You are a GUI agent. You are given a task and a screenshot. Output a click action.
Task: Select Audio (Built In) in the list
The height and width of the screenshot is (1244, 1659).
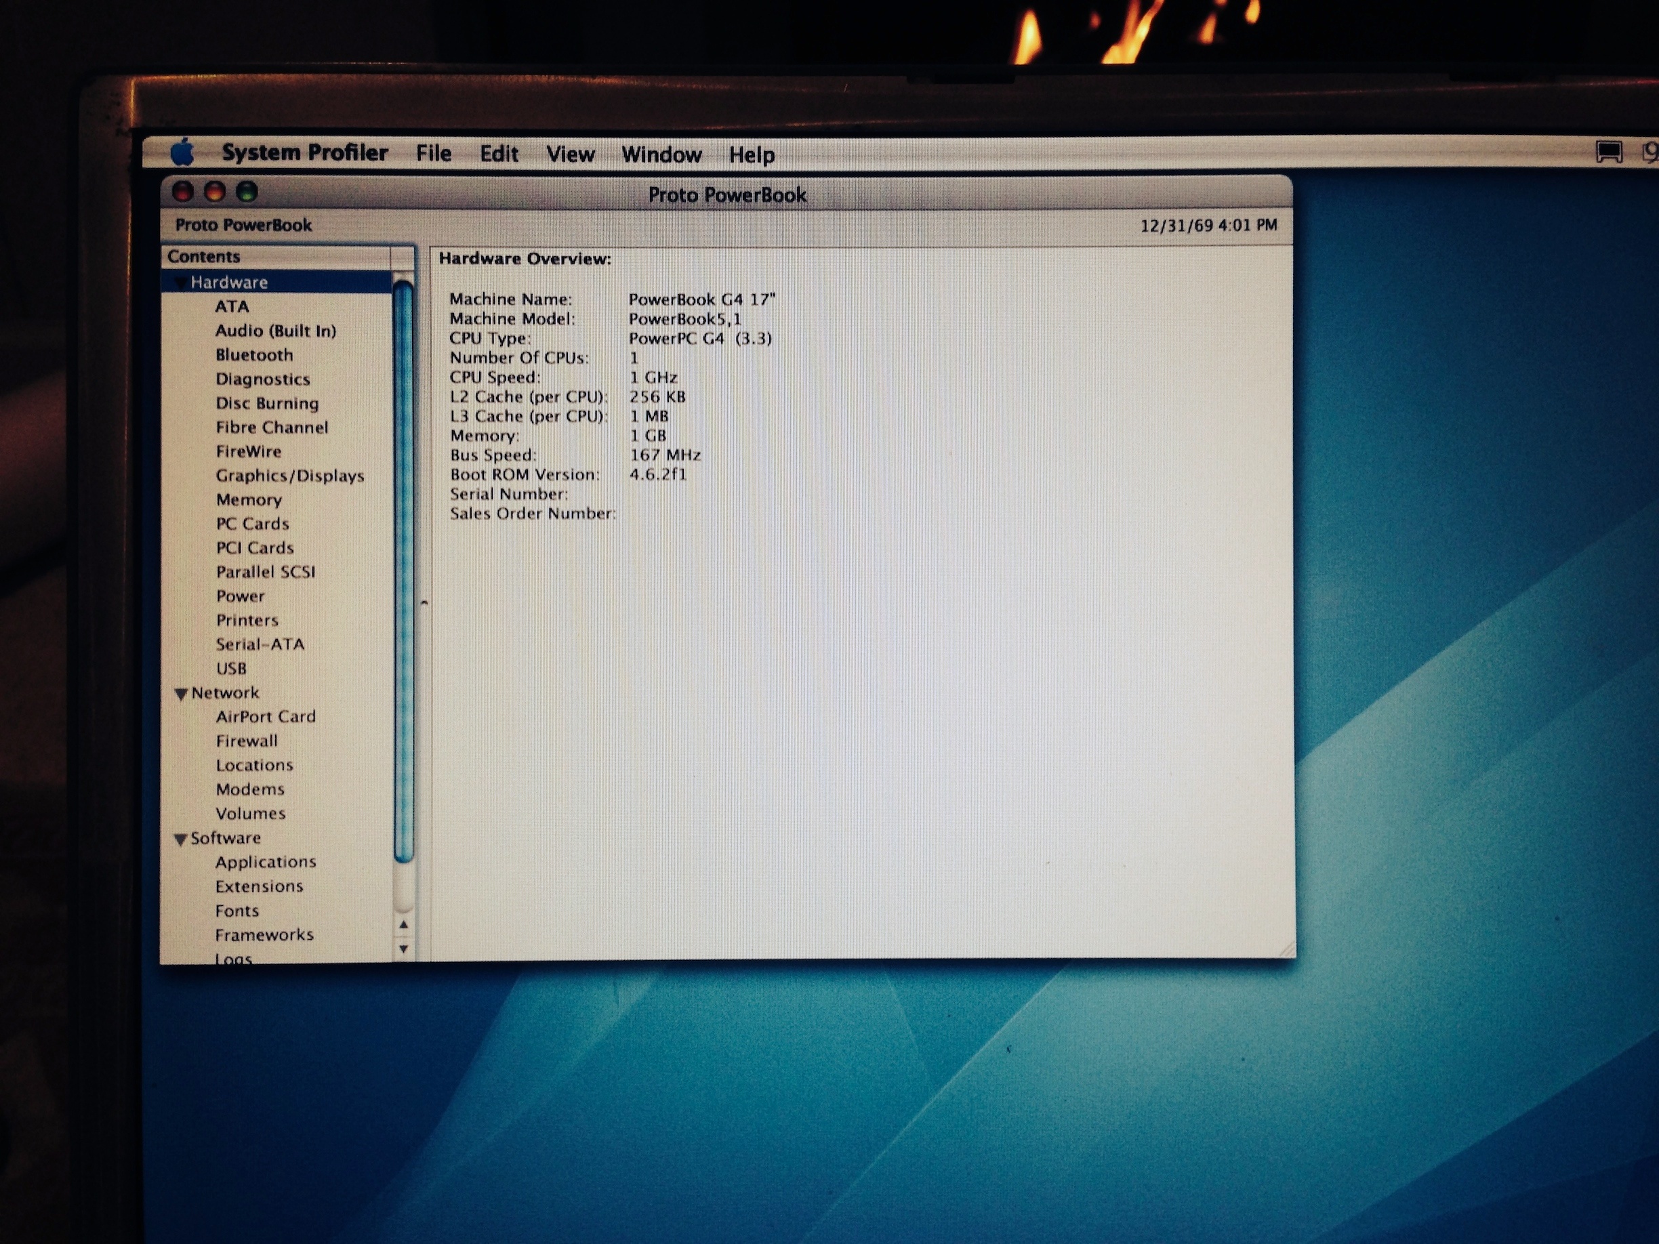coord(275,331)
